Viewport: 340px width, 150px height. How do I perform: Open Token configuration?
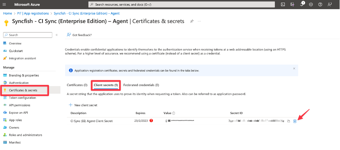(22, 98)
